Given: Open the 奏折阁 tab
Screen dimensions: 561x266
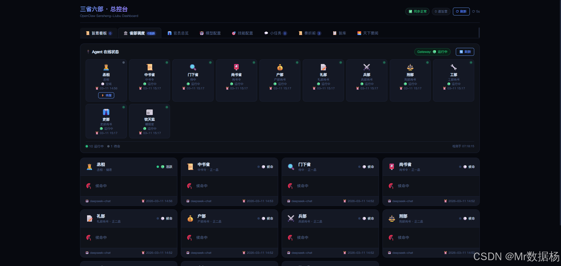Looking at the screenshot, I should [310, 33].
